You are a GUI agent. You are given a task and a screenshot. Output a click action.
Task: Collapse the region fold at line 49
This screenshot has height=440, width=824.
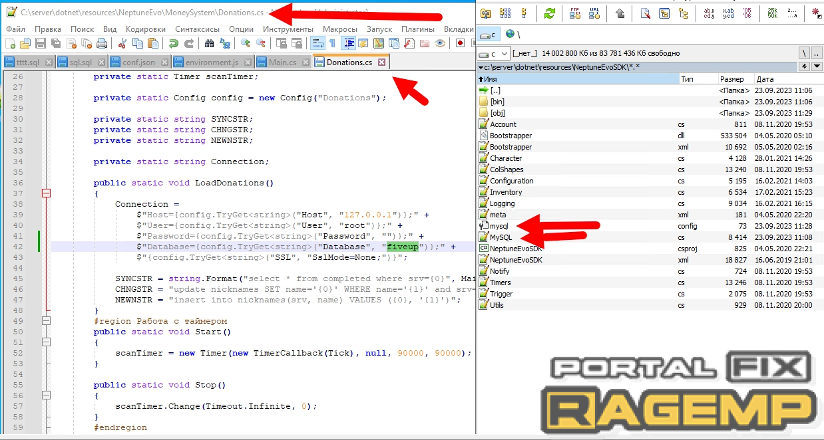click(x=46, y=321)
